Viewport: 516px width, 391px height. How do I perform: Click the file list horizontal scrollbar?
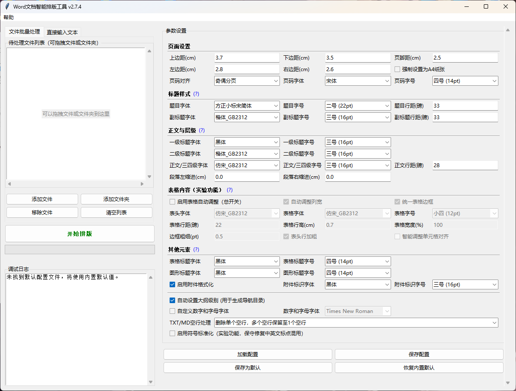76,183
